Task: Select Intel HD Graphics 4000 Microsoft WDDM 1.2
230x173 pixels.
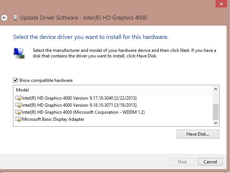Action: point(83,112)
